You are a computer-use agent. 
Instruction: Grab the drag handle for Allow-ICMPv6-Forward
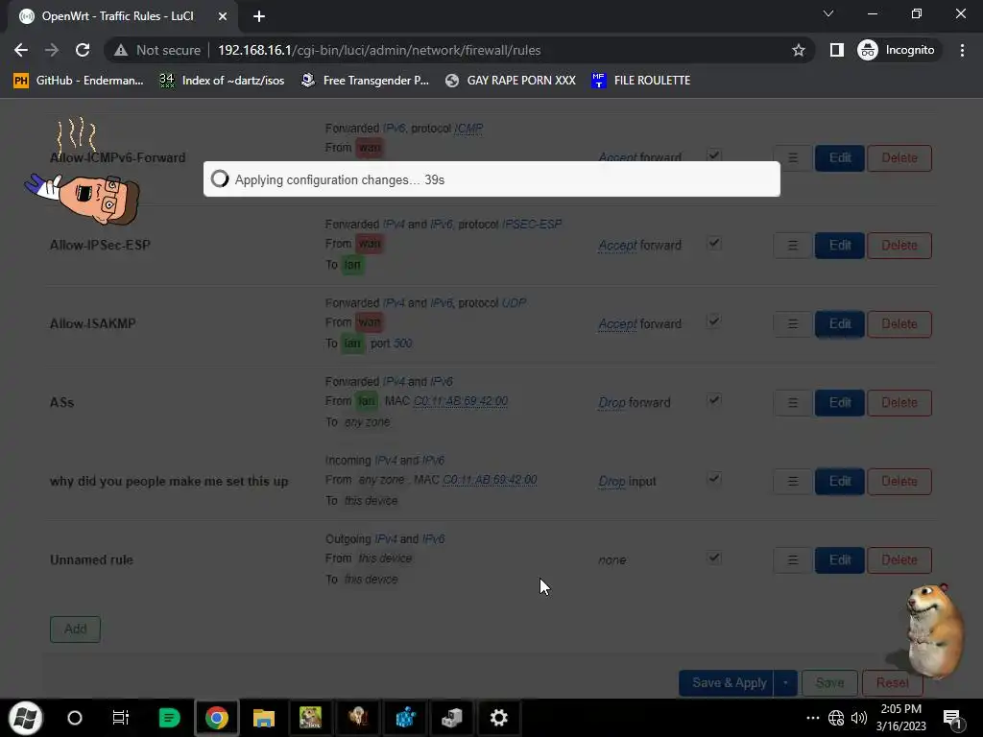tap(792, 158)
